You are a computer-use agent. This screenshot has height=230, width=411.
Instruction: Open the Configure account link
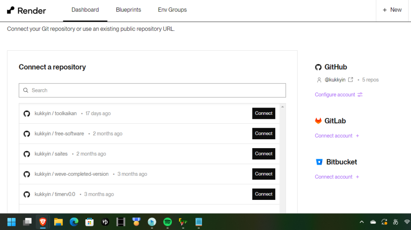[x=335, y=94]
